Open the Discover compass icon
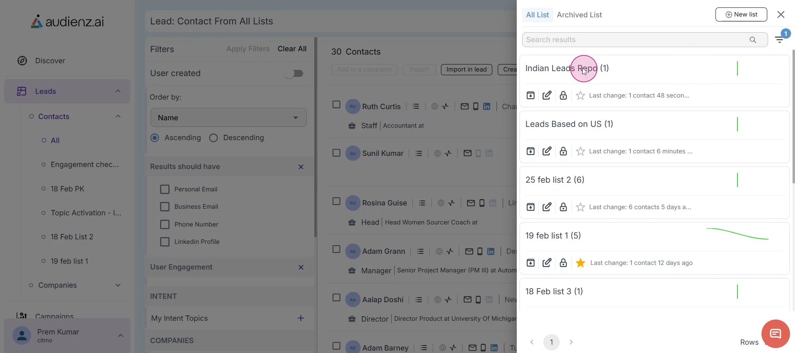The image size is (795, 353). [22, 61]
